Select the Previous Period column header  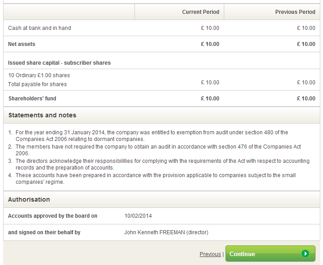[x=295, y=12]
